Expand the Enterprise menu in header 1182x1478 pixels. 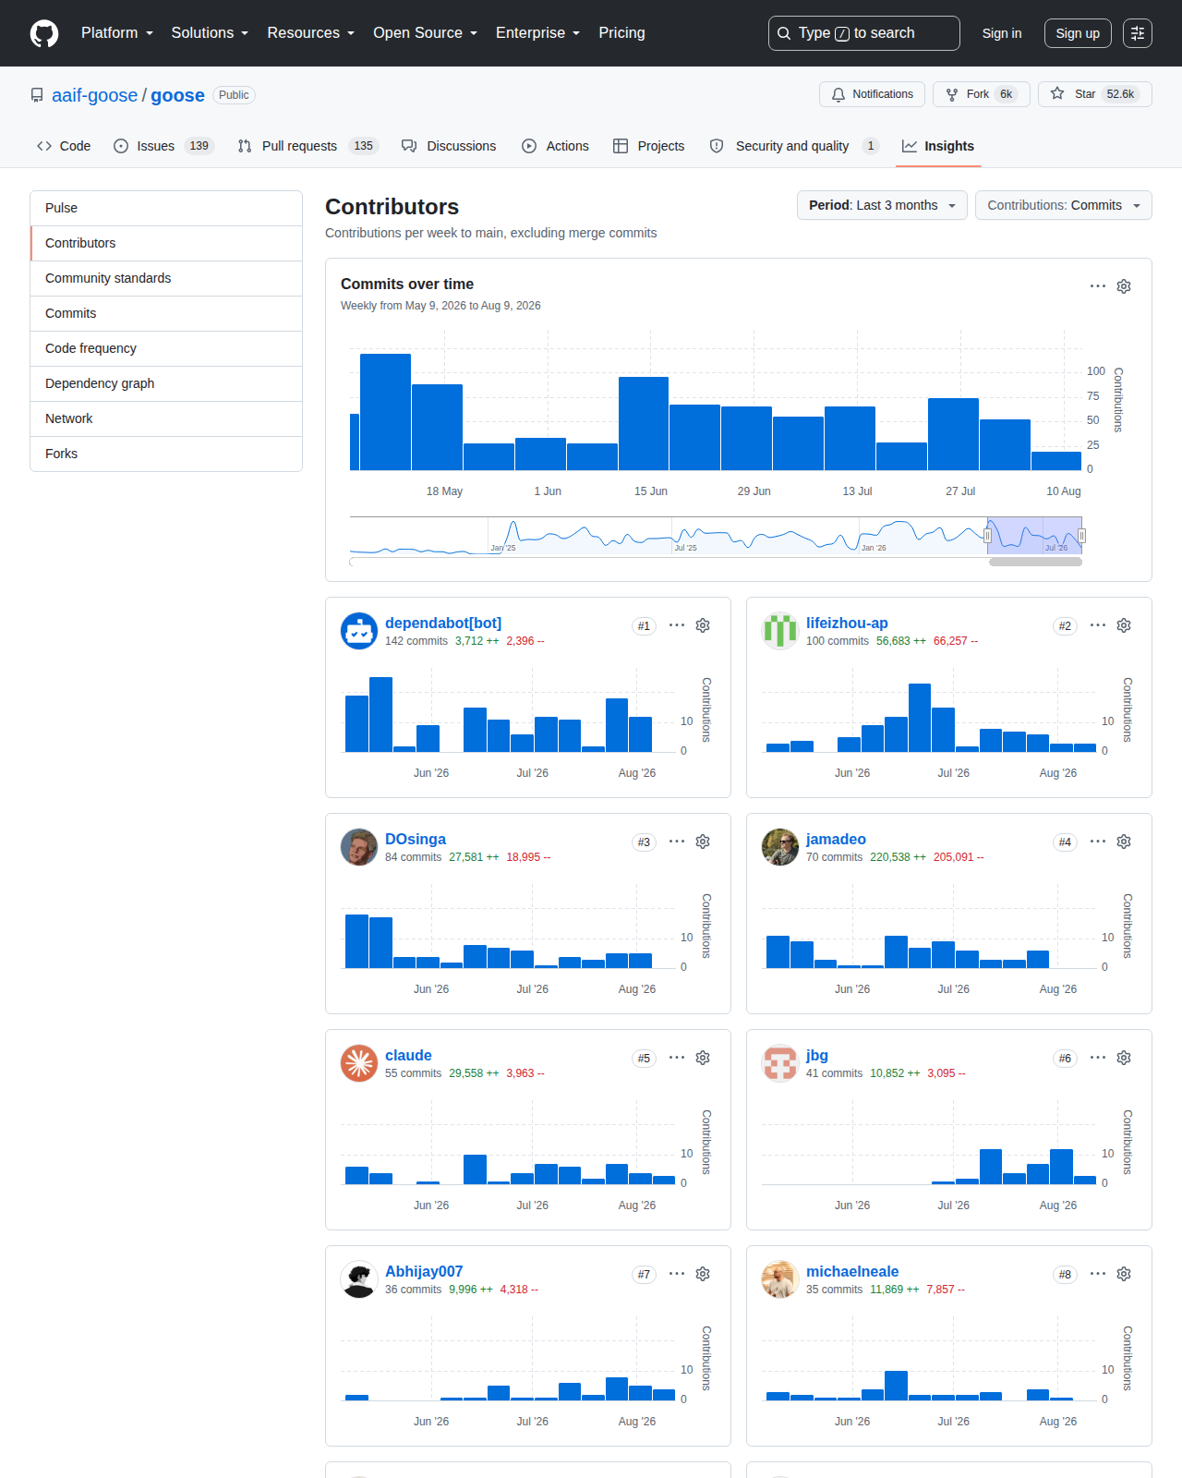(538, 33)
